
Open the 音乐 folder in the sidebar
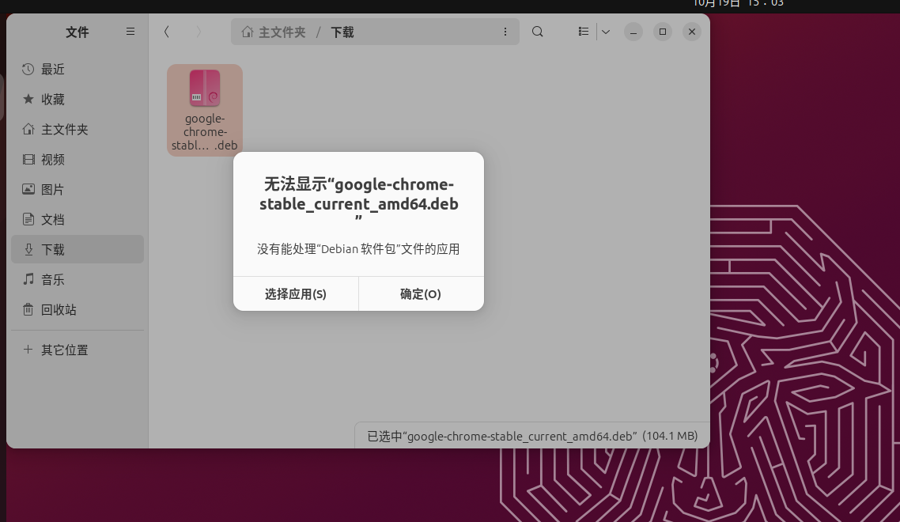78,280
